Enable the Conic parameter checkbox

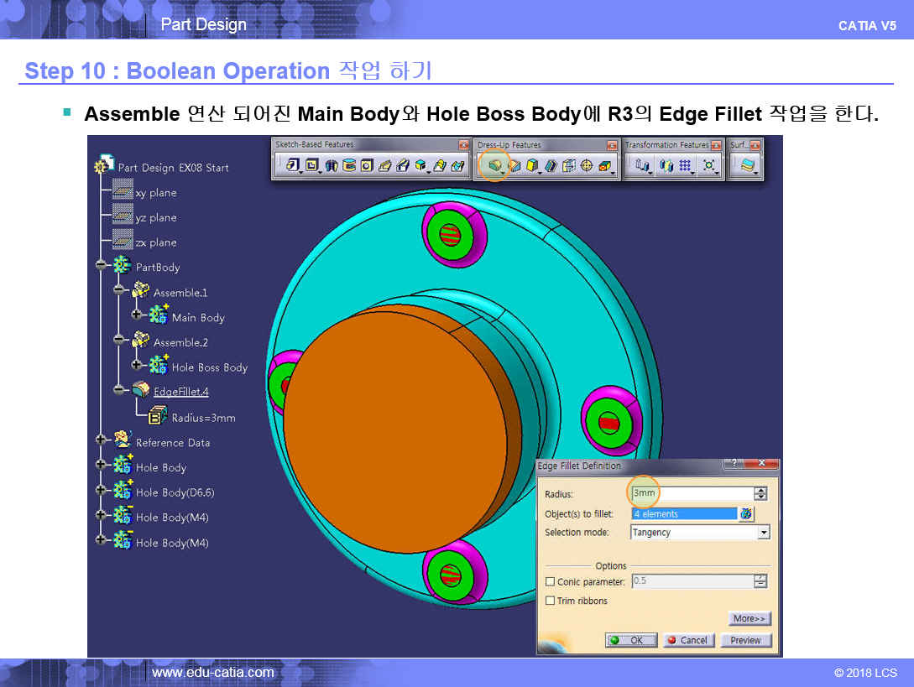[551, 581]
